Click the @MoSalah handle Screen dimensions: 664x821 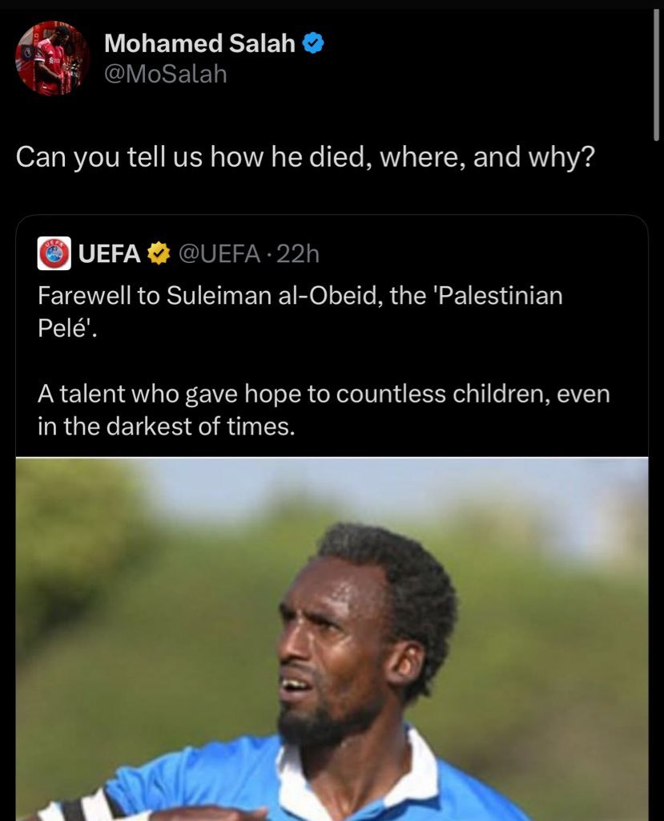tap(166, 75)
